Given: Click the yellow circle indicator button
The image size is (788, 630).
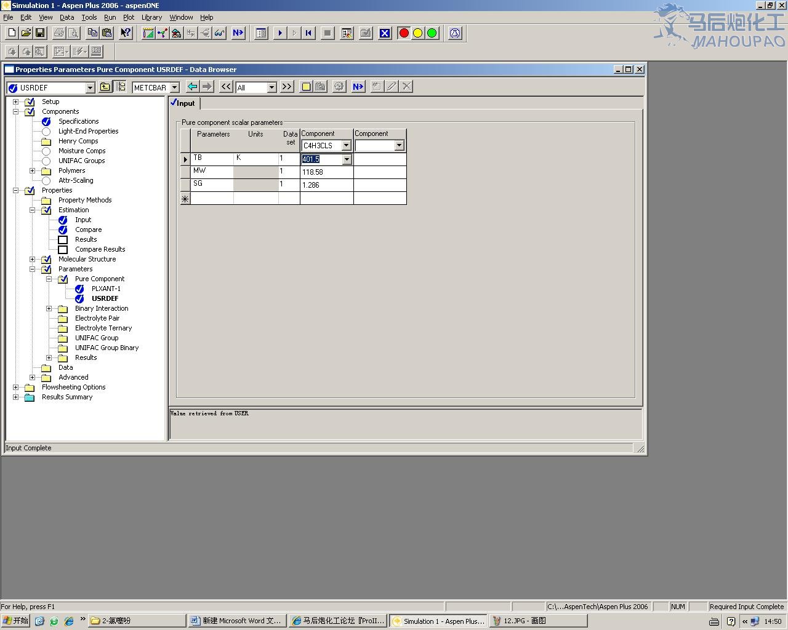Looking at the screenshot, I should (x=418, y=33).
